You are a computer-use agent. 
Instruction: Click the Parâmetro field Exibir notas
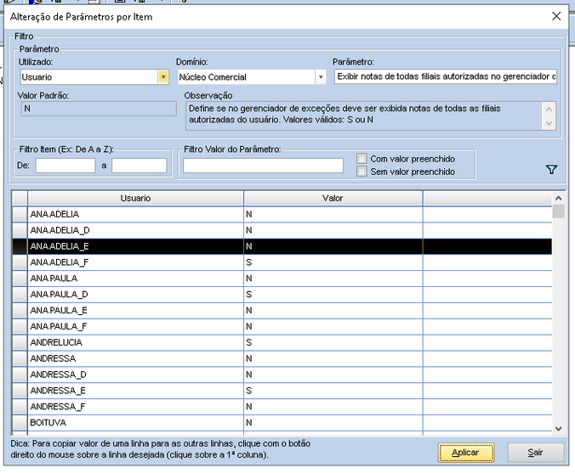click(x=445, y=76)
